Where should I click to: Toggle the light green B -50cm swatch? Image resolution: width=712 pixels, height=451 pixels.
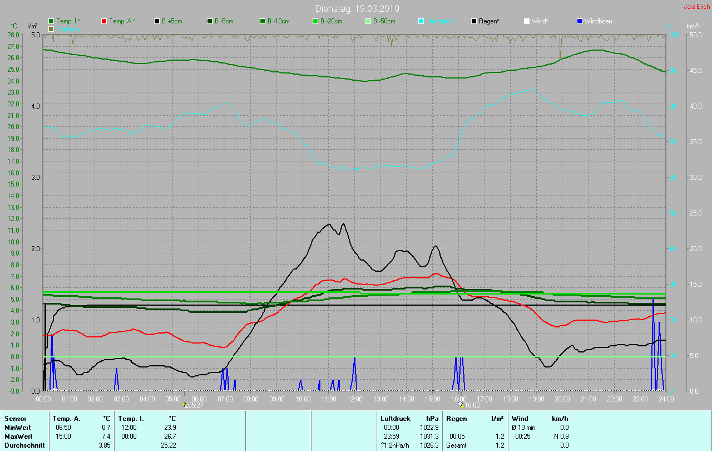coord(368,21)
